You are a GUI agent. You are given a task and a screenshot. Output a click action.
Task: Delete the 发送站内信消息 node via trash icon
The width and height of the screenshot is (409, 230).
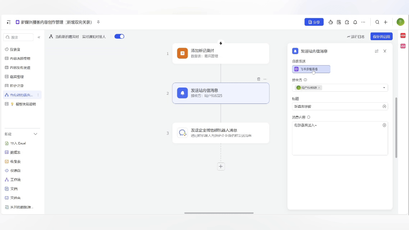259,79
